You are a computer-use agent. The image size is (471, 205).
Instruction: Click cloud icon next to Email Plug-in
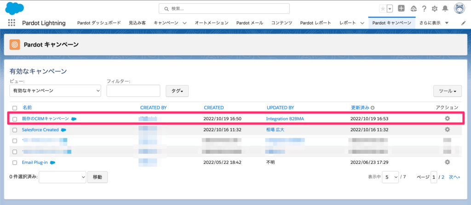(x=52, y=163)
